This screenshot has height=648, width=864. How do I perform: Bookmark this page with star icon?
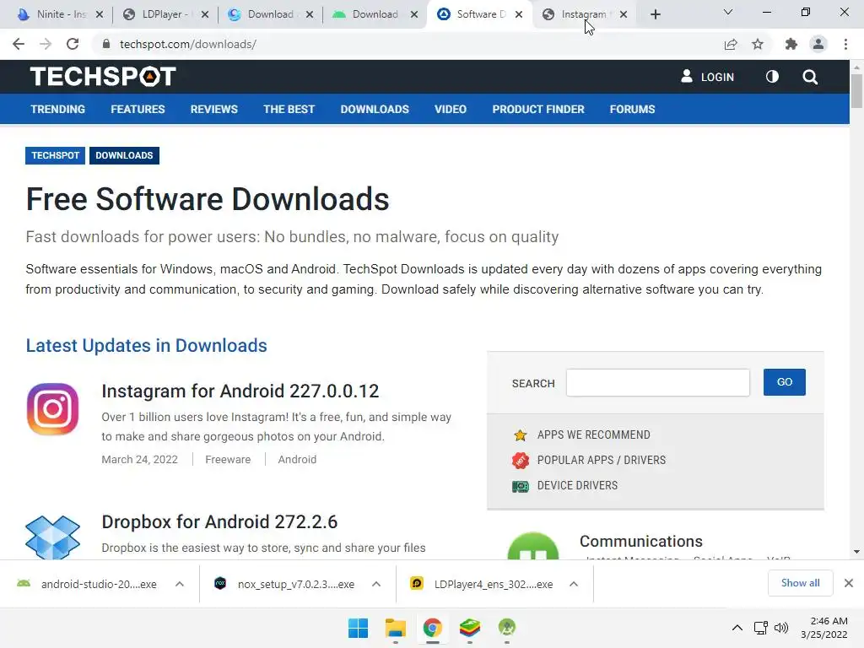click(x=758, y=44)
